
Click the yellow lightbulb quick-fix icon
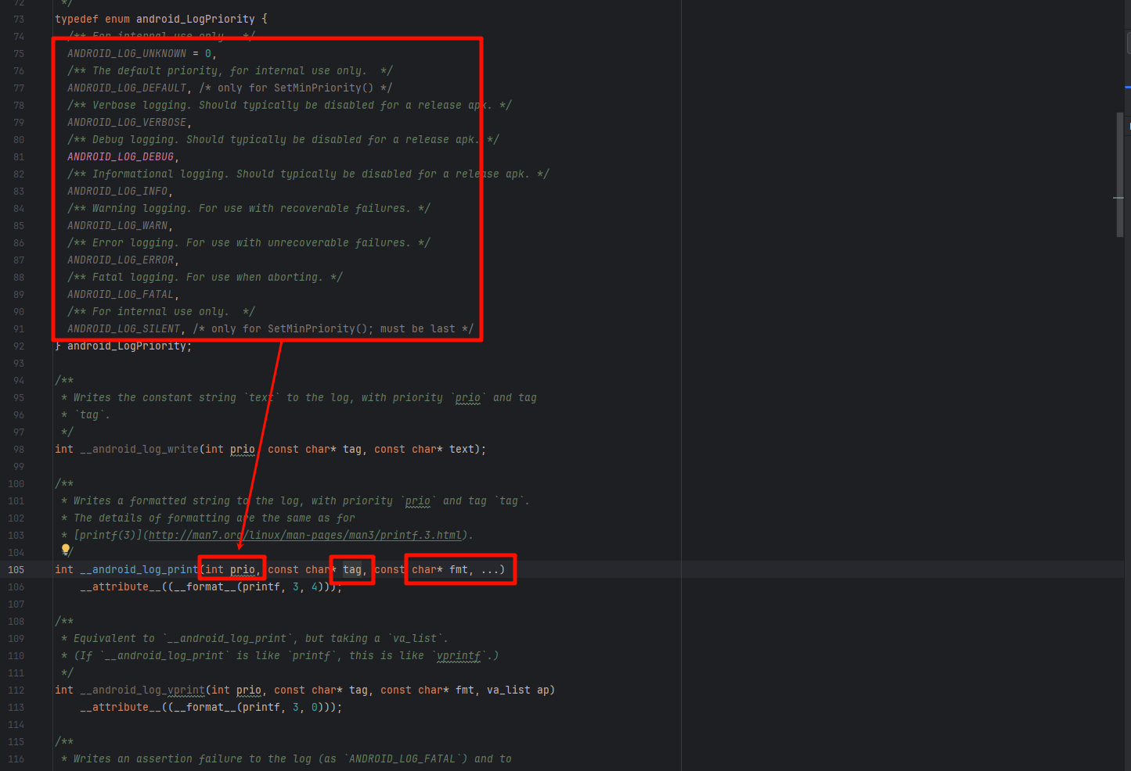66,550
